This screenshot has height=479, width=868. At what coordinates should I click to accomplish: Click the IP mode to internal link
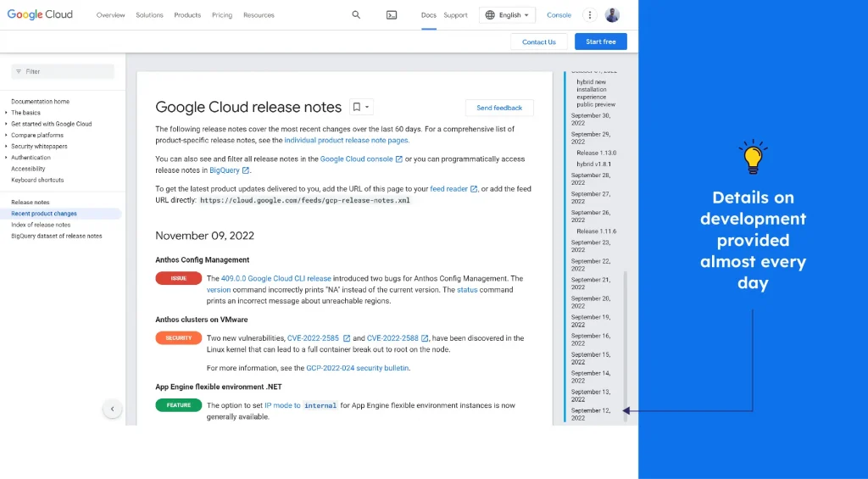coord(301,405)
